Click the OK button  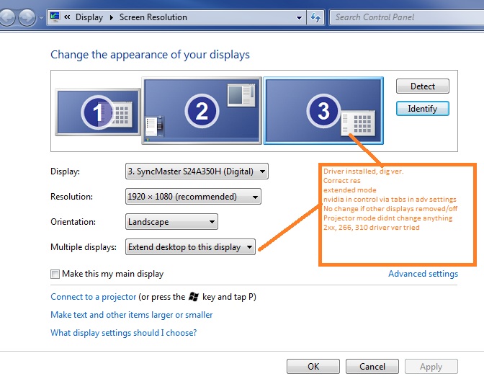tap(313, 366)
